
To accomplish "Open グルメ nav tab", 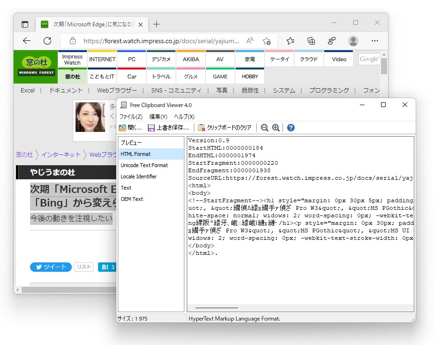I will [x=190, y=77].
